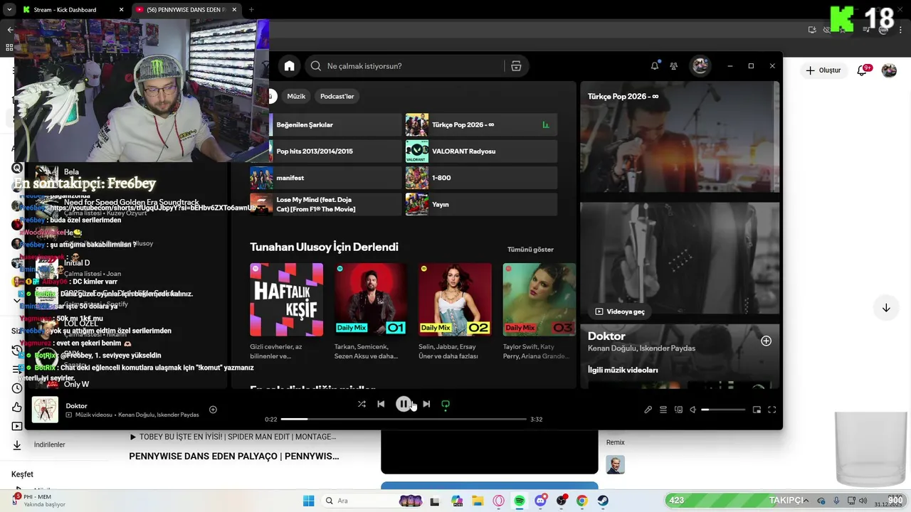This screenshot has height=512, width=911.
Task: Open Haftalık Keşif playlist cover
Action: click(286, 299)
